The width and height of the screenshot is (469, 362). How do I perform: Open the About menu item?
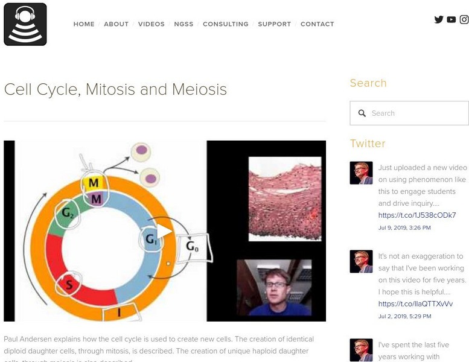pyautogui.click(x=116, y=24)
